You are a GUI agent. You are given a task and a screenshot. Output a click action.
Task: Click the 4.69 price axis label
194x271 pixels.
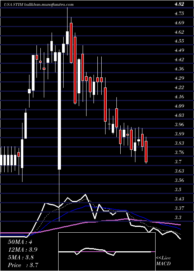point(179,23)
